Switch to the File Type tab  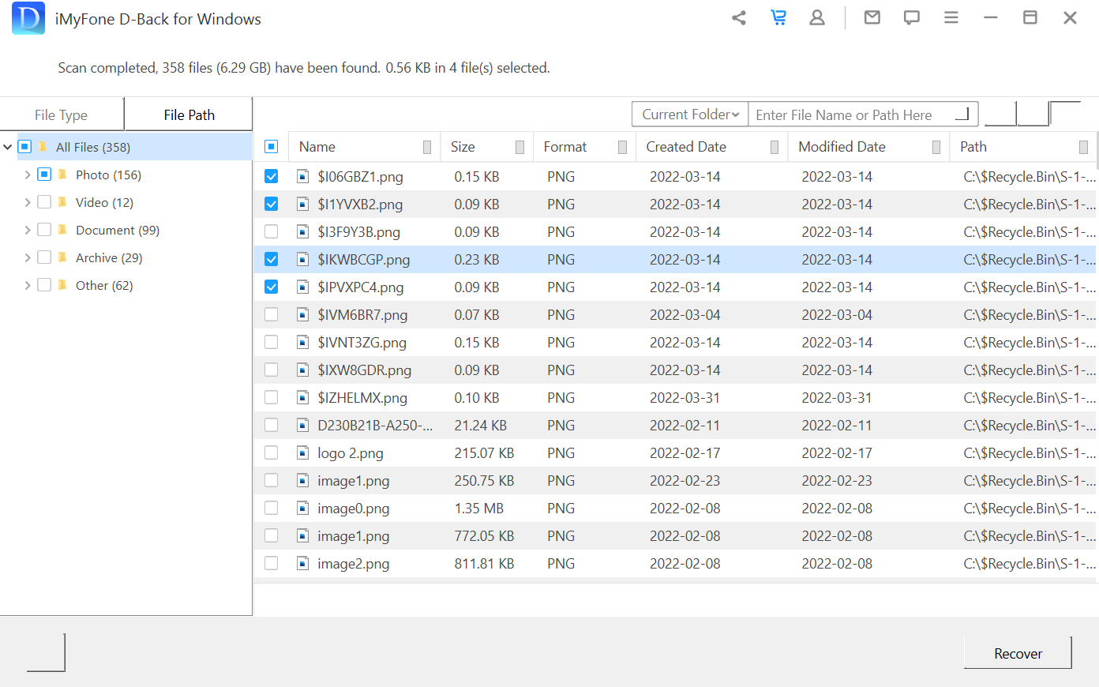[x=62, y=114]
